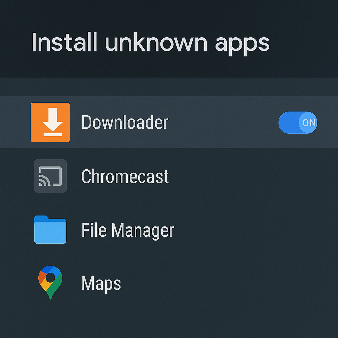Click empty space in highlighted Downloader row

224,122
